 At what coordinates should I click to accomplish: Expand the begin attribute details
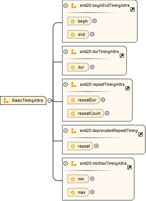pyautogui.click(x=94, y=21)
